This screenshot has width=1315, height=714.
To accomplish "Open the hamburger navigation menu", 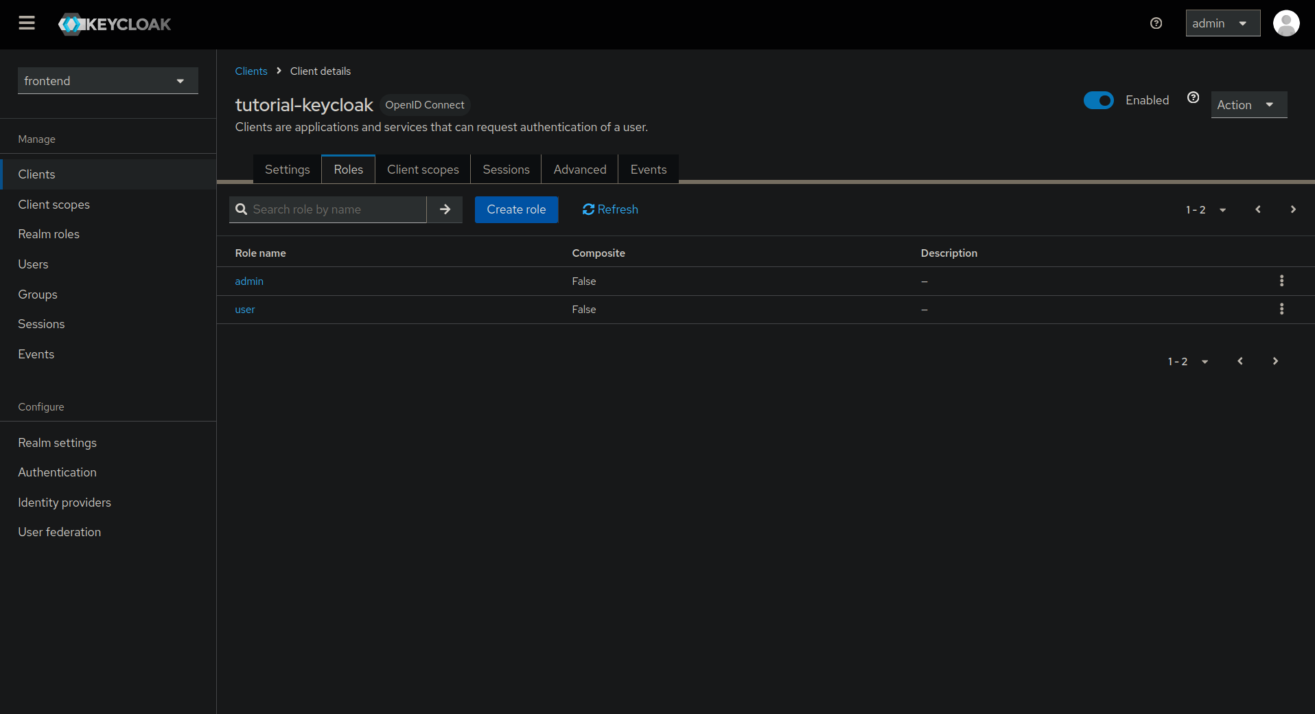I will [x=27, y=23].
